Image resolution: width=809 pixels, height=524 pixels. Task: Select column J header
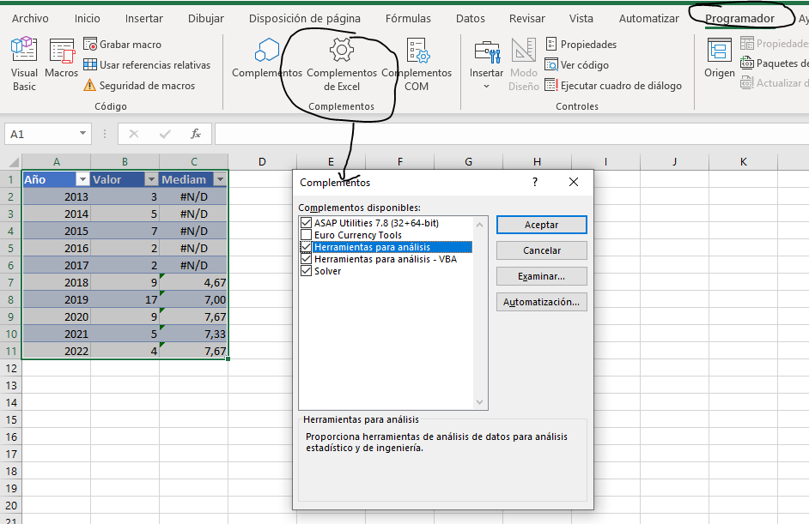tap(674, 162)
